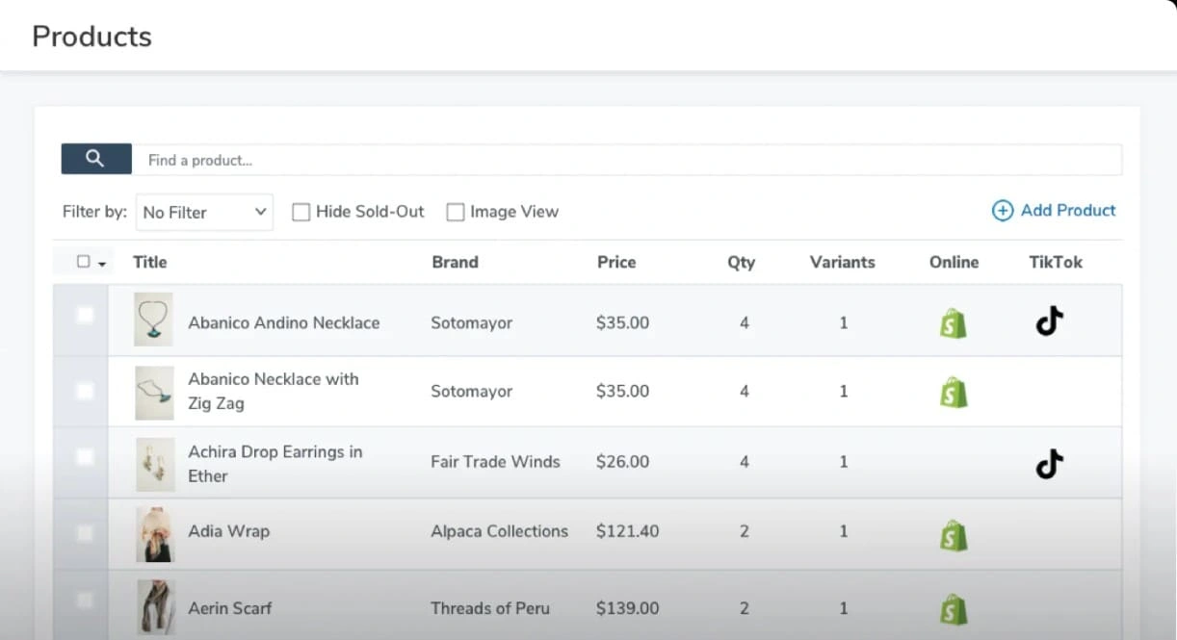Click TikTok icon for Achira Drop Earrings
Image resolution: width=1177 pixels, height=640 pixels.
pyautogui.click(x=1049, y=466)
